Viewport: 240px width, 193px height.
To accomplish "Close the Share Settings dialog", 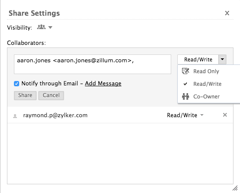I will pos(227,13).
